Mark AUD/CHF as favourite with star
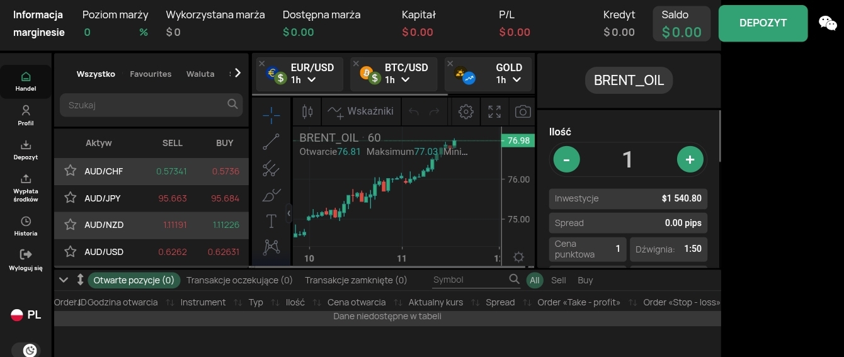Screen dimensions: 844x357 (70, 171)
